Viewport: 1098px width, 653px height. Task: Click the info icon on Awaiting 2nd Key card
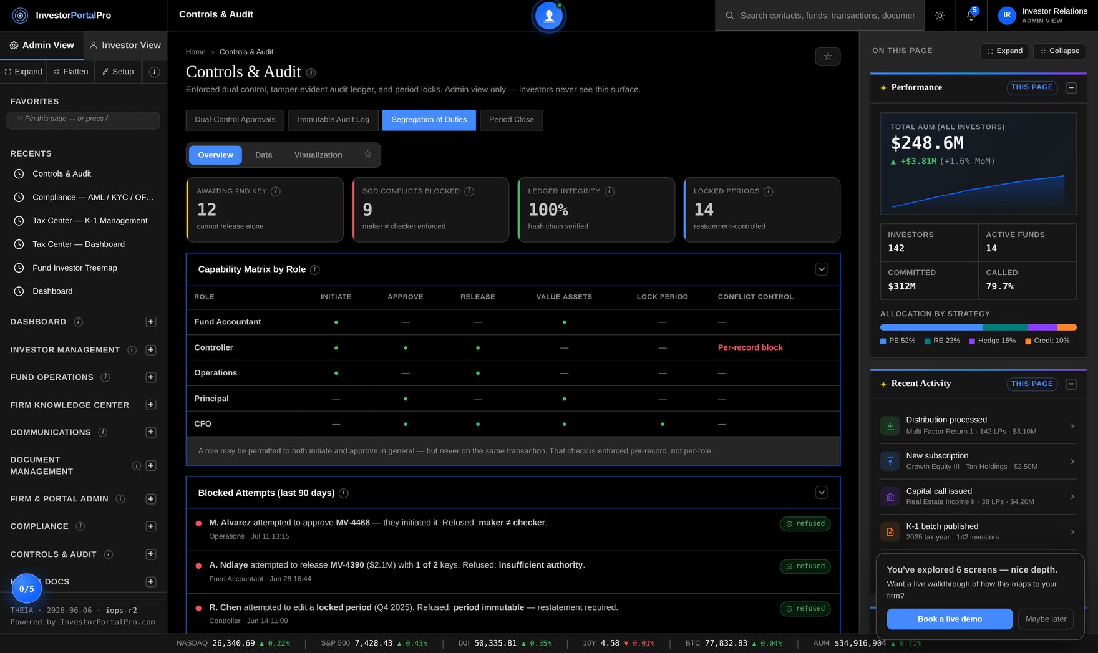point(275,191)
